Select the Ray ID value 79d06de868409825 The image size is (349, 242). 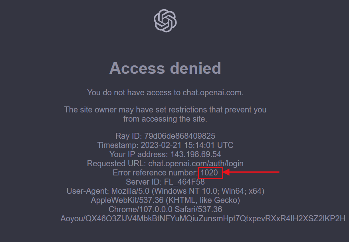(x=180, y=136)
